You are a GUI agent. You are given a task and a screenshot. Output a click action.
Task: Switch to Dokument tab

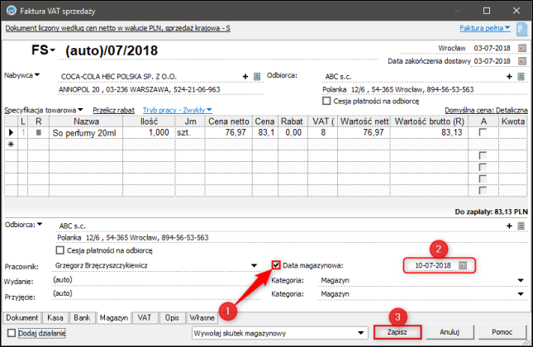tap(22, 318)
